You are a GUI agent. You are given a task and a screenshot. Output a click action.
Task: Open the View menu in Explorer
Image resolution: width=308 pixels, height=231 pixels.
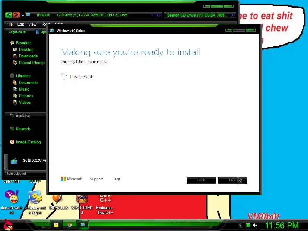coord(32,24)
